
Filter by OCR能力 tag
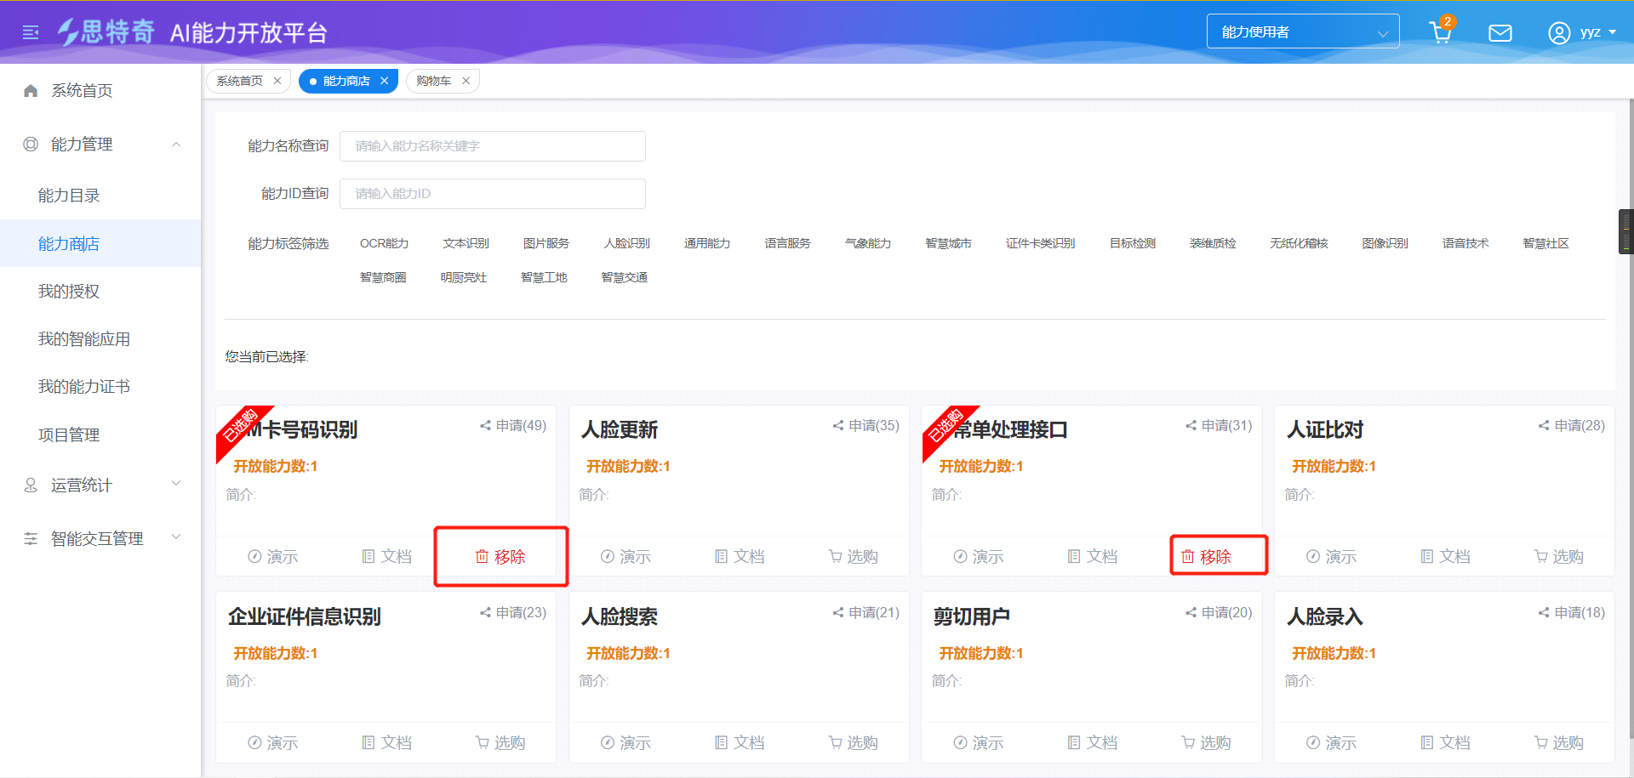point(384,243)
